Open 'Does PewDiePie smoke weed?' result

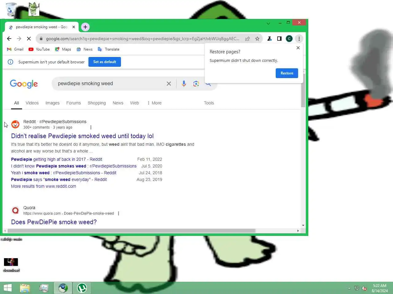[x=54, y=222]
